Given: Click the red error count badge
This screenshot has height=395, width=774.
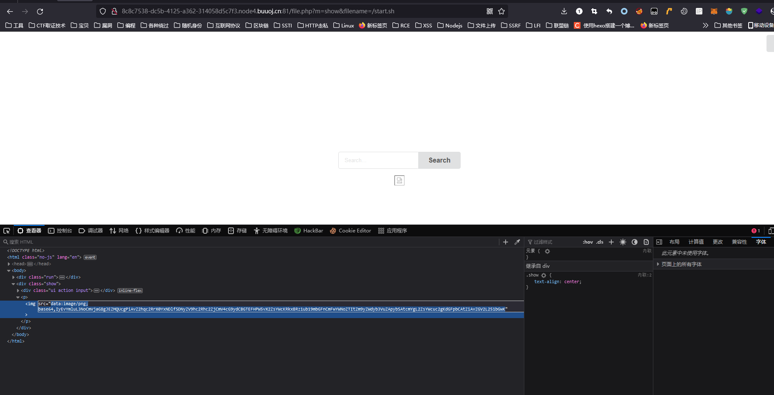Looking at the screenshot, I should click(x=756, y=231).
